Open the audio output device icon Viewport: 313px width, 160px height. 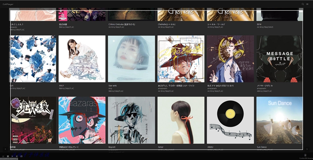pos(305,155)
